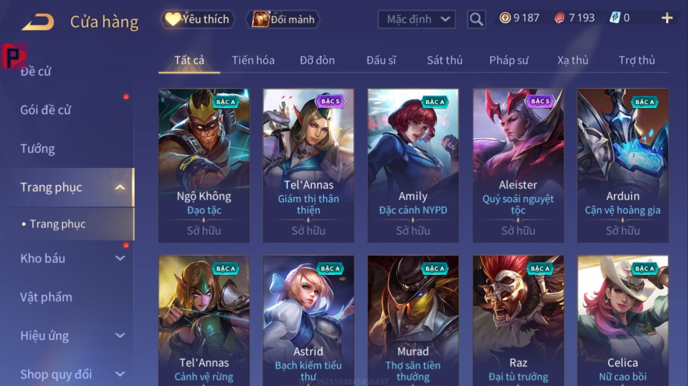Switch to the Sát thủ tab
This screenshot has height=386, width=688.
[444, 60]
